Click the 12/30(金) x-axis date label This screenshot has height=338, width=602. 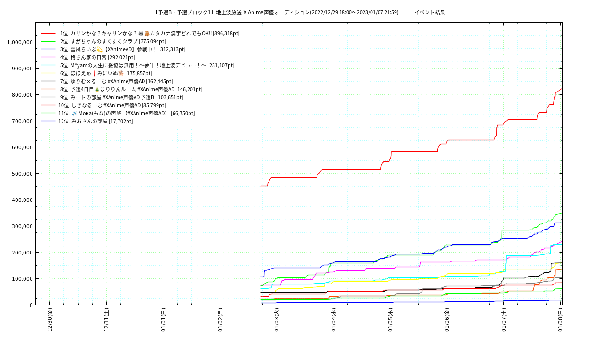click(50, 320)
